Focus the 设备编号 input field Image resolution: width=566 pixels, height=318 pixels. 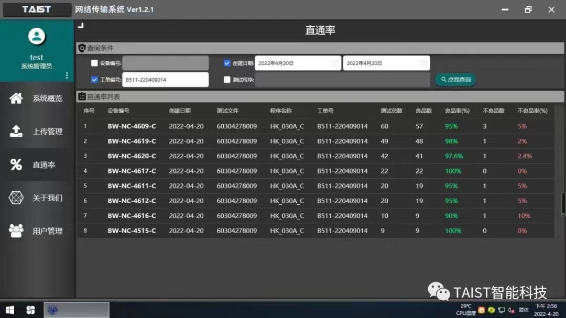165,63
